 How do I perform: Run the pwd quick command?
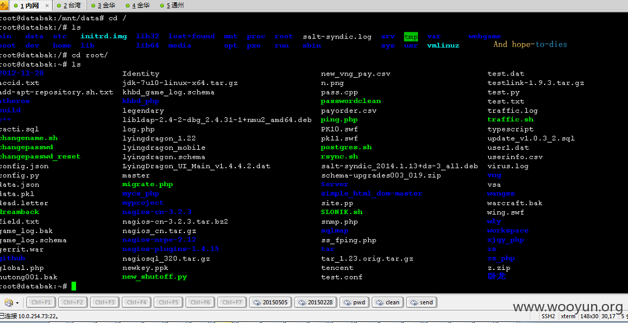pyautogui.click(x=354, y=302)
